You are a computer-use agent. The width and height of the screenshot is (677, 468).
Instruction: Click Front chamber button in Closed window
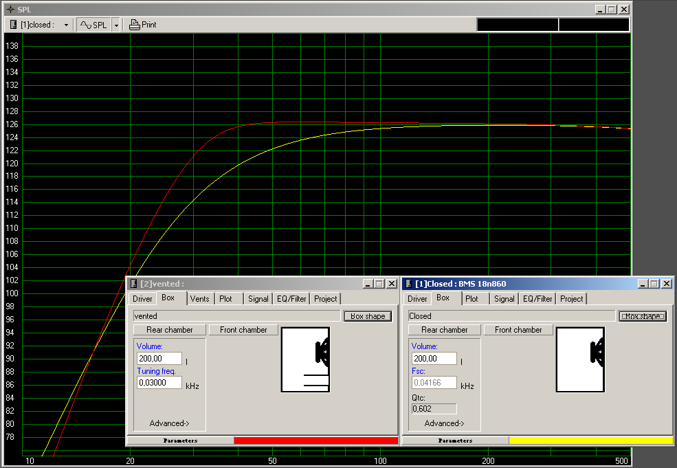tap(518, 330)
